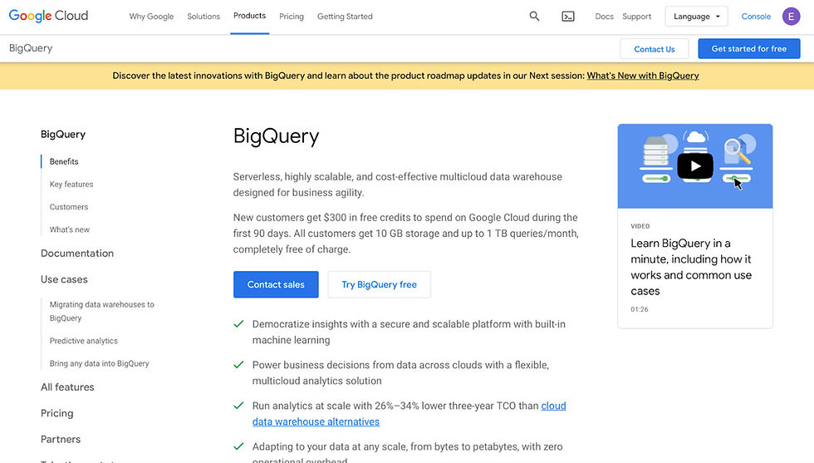Open Use cases in sidebar
Image resolution: width=814 pixels, height=463 pixels.
[x=64, y=279]
